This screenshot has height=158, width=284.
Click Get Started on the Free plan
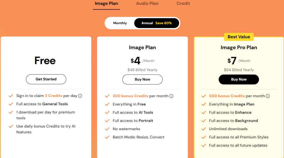pyautogui.click(x=46, y=79)
